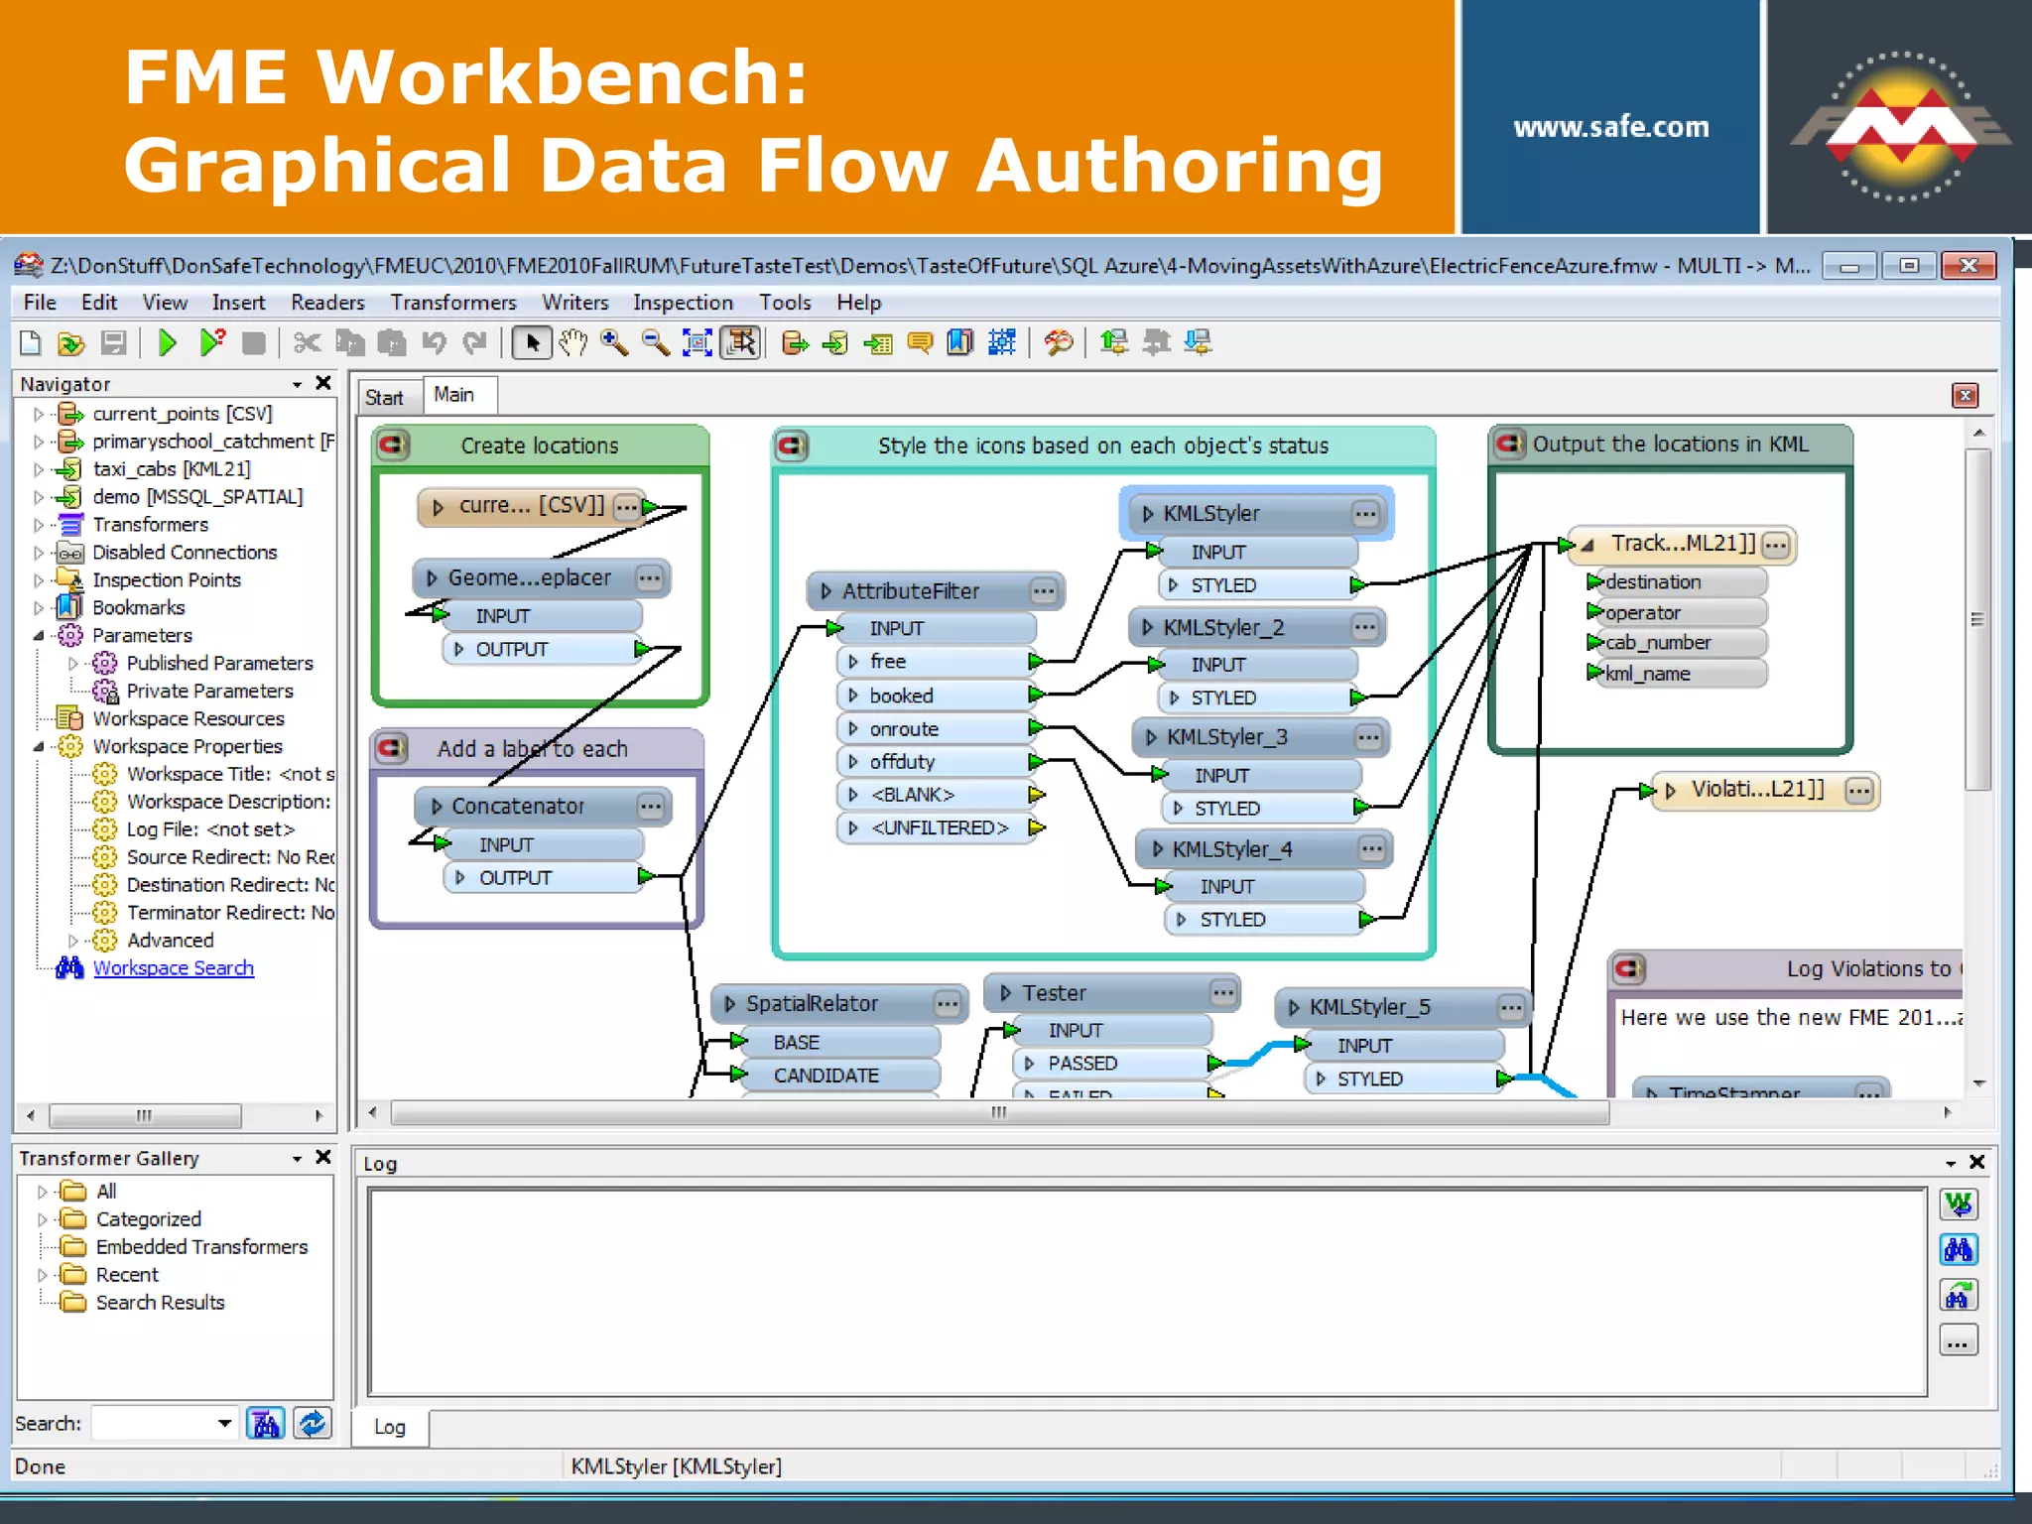The image size is (2032, 1524).
Task: Open the Inspection menu
Action: (683, 303)
